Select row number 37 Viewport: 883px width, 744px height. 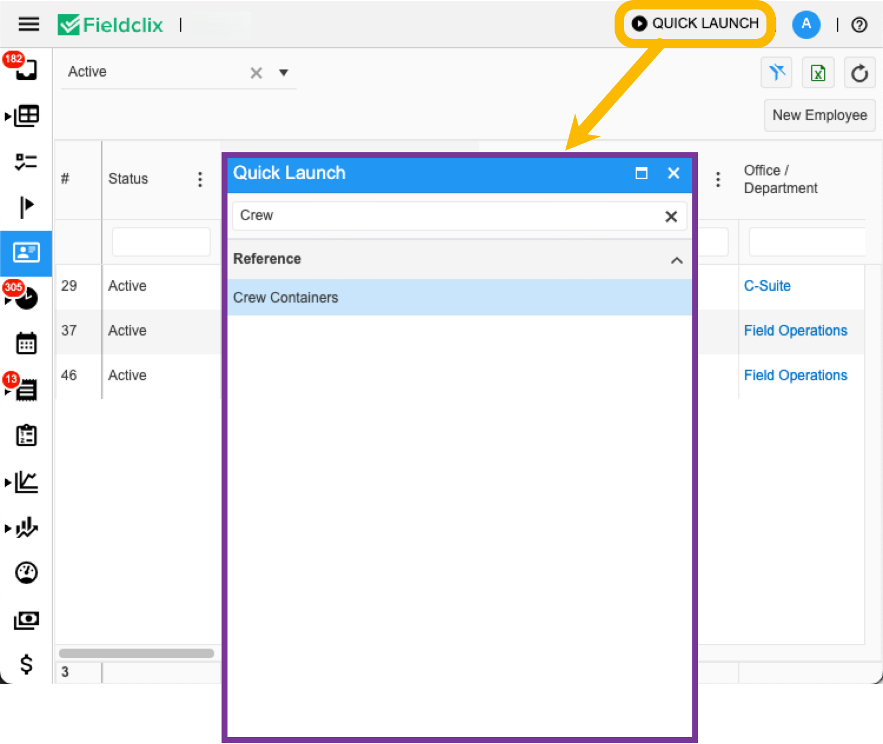click(x=69, y=331)
